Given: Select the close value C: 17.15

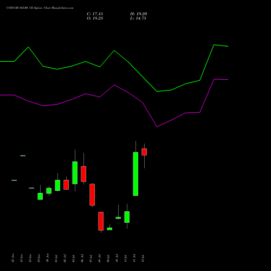Looking at the screenshot, I should coord(95,14).
